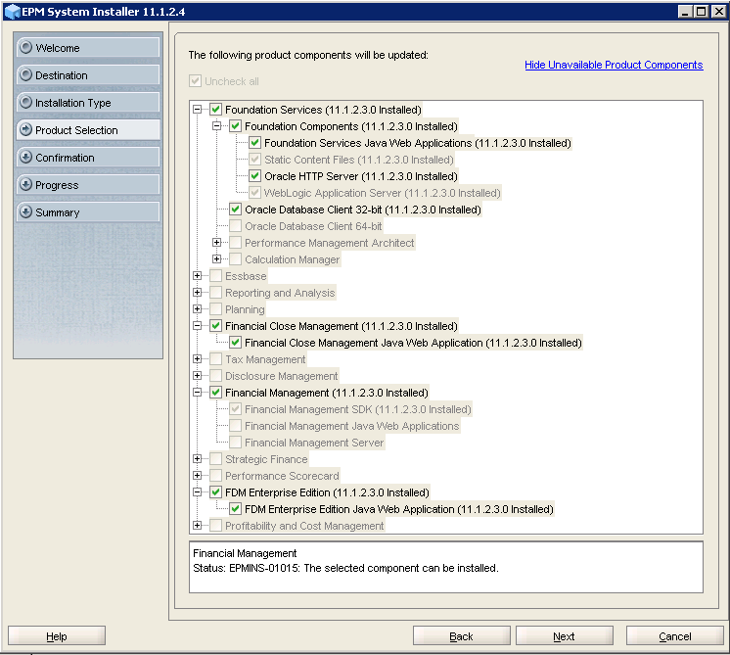
Task: Click the status message text area
Action: 446,567
